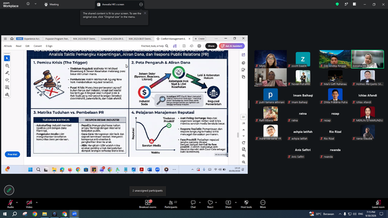This screenshot has height=218, width=388.
Task: Select putri tamara's participant tile
Action: pyautogui.click(x=270, y=96)
